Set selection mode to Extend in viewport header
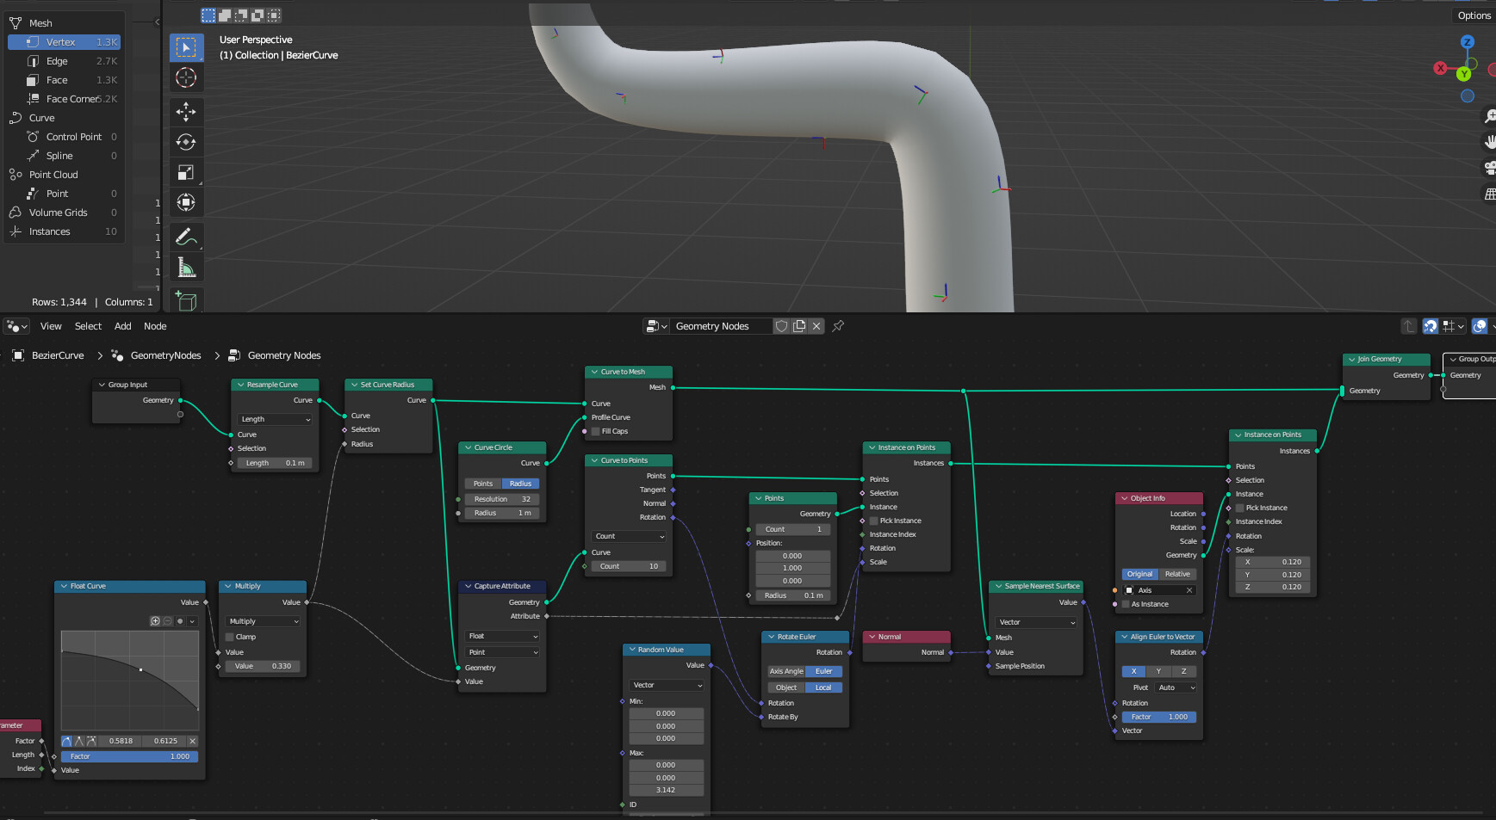Viewport: 1496px width, 820px height. pyautogui.click(x=224, y=15)
